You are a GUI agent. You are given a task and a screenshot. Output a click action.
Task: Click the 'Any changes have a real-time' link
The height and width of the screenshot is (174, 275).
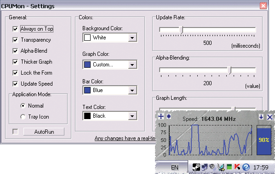pos(125,138)
